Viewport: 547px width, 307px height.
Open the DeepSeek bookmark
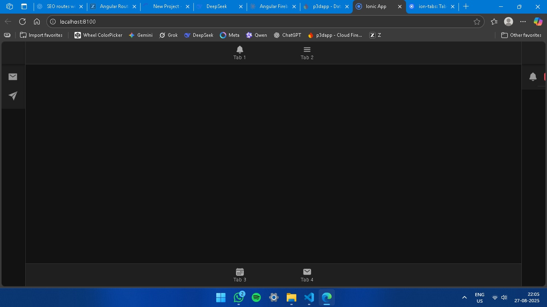click(199, 35)
